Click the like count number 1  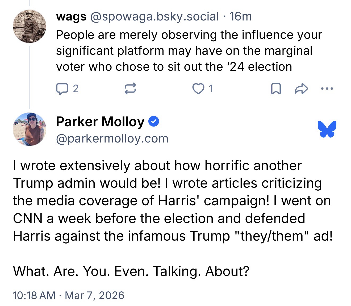coord(211,89)
